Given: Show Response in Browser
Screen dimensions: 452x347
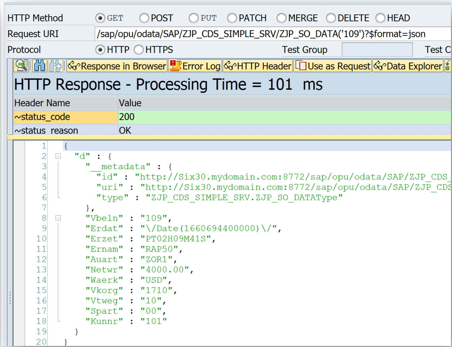Looking at the screenshot, I should 117,66.
